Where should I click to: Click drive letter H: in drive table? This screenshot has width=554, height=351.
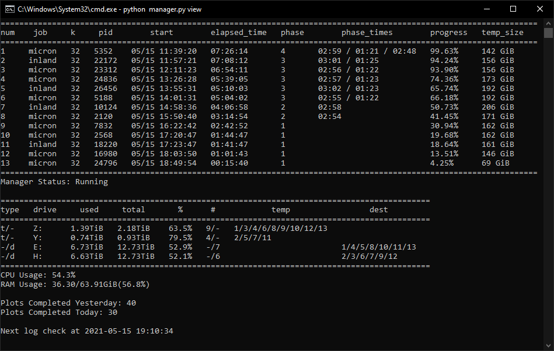point(37,257)
